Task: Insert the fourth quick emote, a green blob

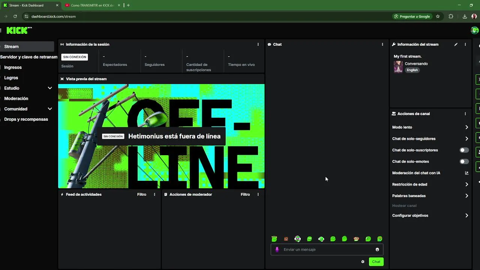Action: (309, 239)
